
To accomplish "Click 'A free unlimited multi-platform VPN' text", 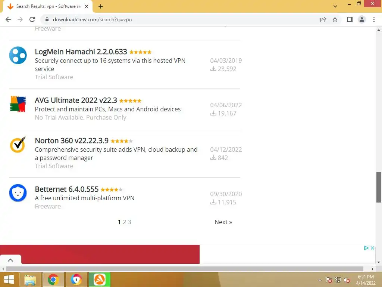I will (85, 198).
